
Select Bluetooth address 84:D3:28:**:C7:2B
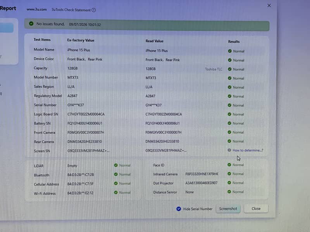click(81, 175)
